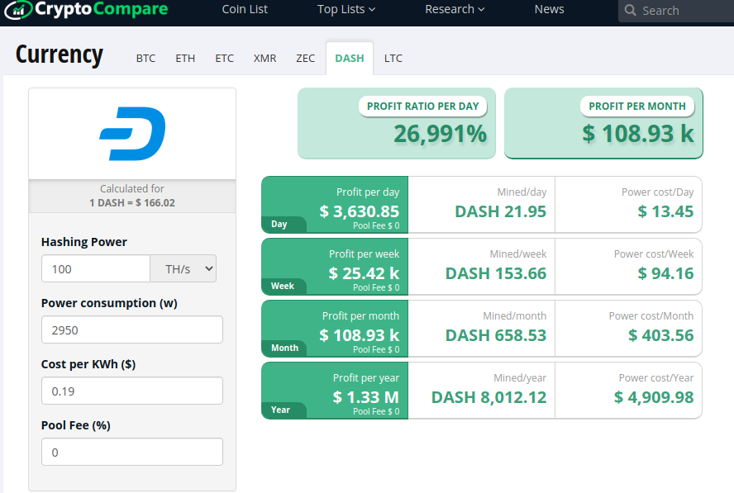
Task: Select the profit per week value $ 25.42 k
Action: tap(364, 273)
